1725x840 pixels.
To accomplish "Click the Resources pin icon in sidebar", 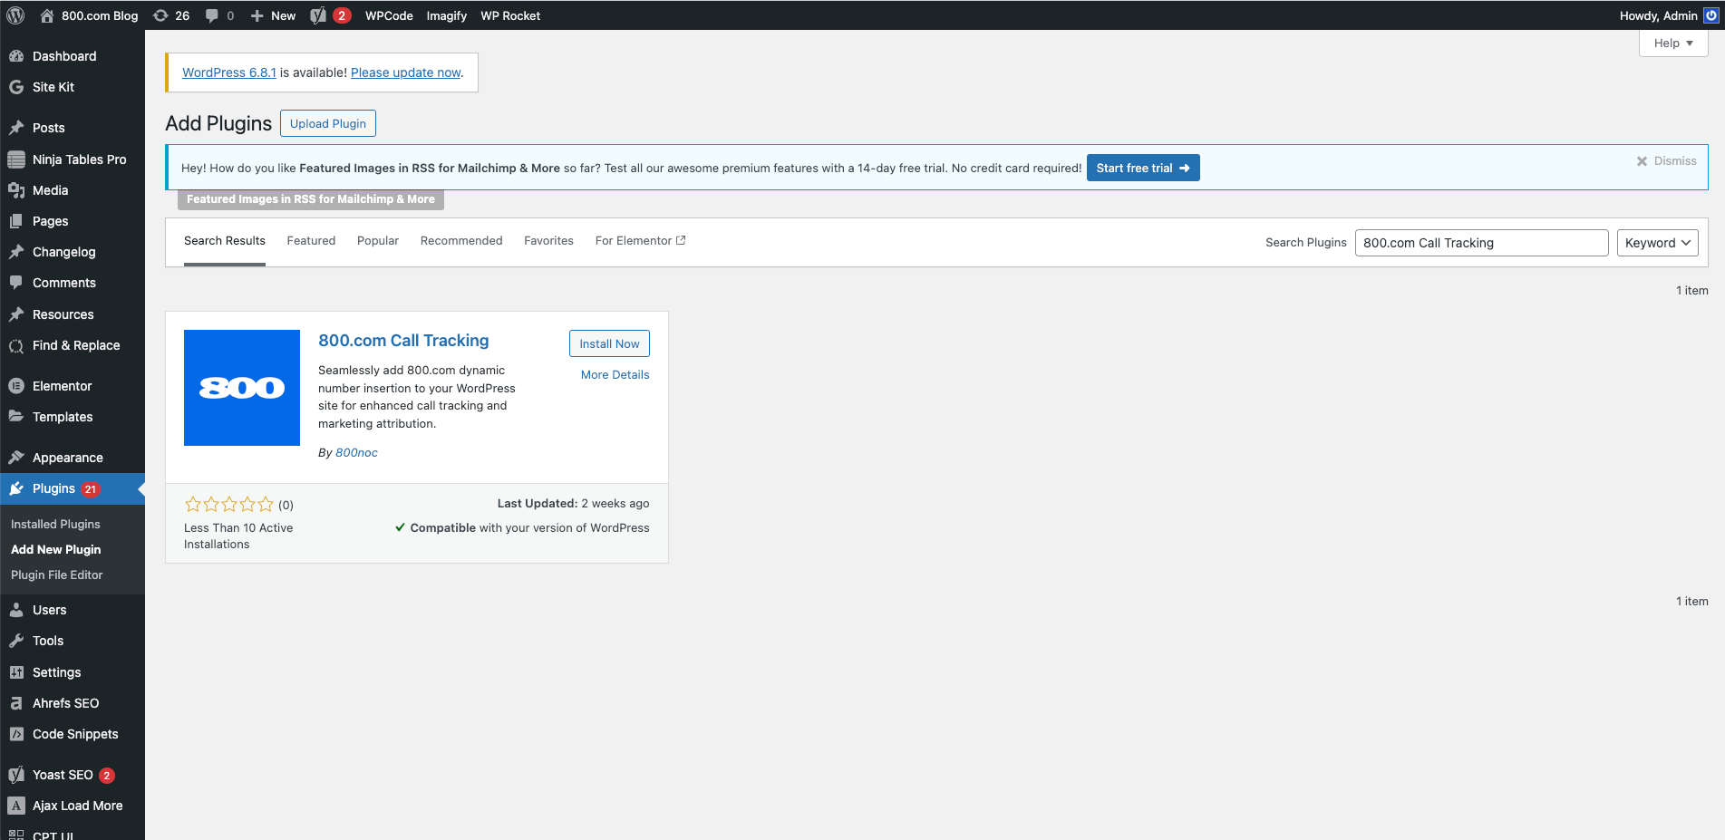I will (x=16, y=314).
